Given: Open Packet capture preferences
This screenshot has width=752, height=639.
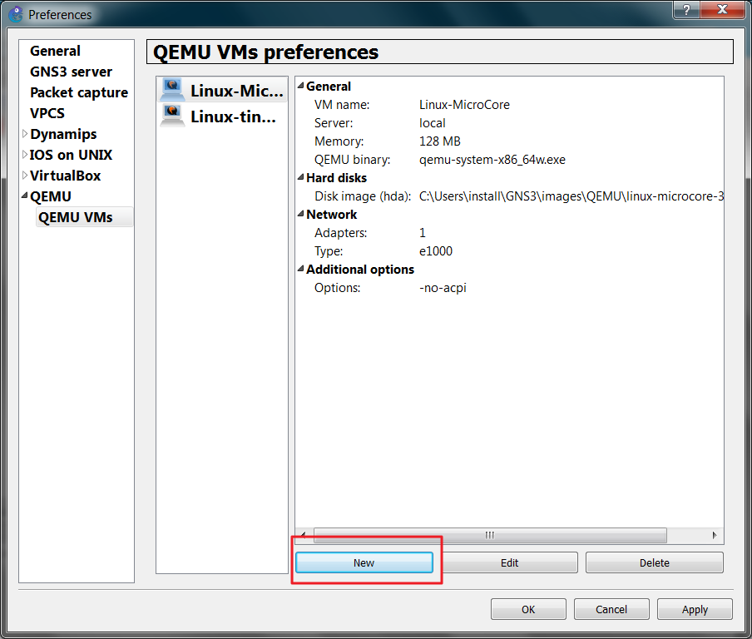Looking at the screenshot, I should coord(79,92).
